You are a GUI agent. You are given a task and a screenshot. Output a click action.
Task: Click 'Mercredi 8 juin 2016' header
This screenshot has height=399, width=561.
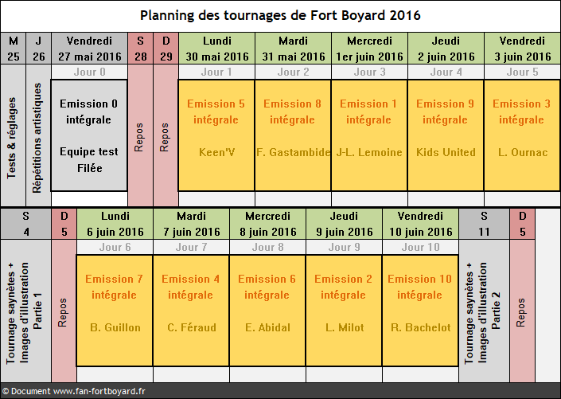click(x=267, y=224)
